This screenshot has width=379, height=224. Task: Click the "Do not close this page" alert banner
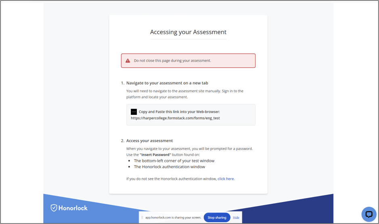[x=188, y=61]
